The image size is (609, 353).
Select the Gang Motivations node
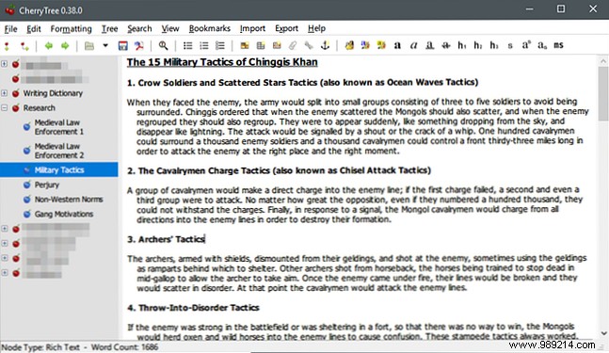[x=64, y=214]
